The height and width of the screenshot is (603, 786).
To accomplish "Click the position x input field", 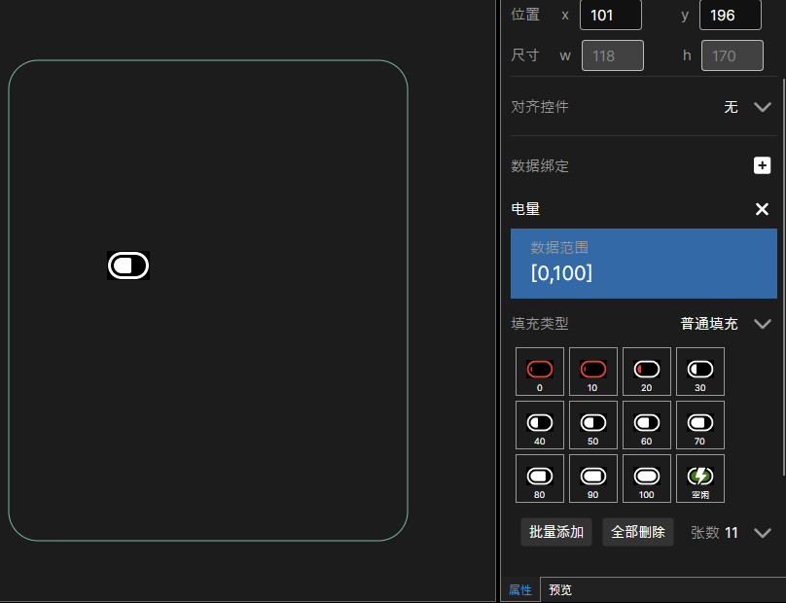I will (611, 15).
